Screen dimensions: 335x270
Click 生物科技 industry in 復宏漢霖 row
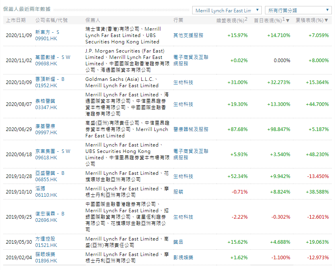[183, 217]
